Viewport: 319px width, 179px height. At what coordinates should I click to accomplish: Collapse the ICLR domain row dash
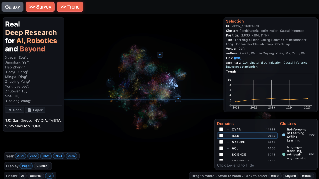click(x=228, y=136)
